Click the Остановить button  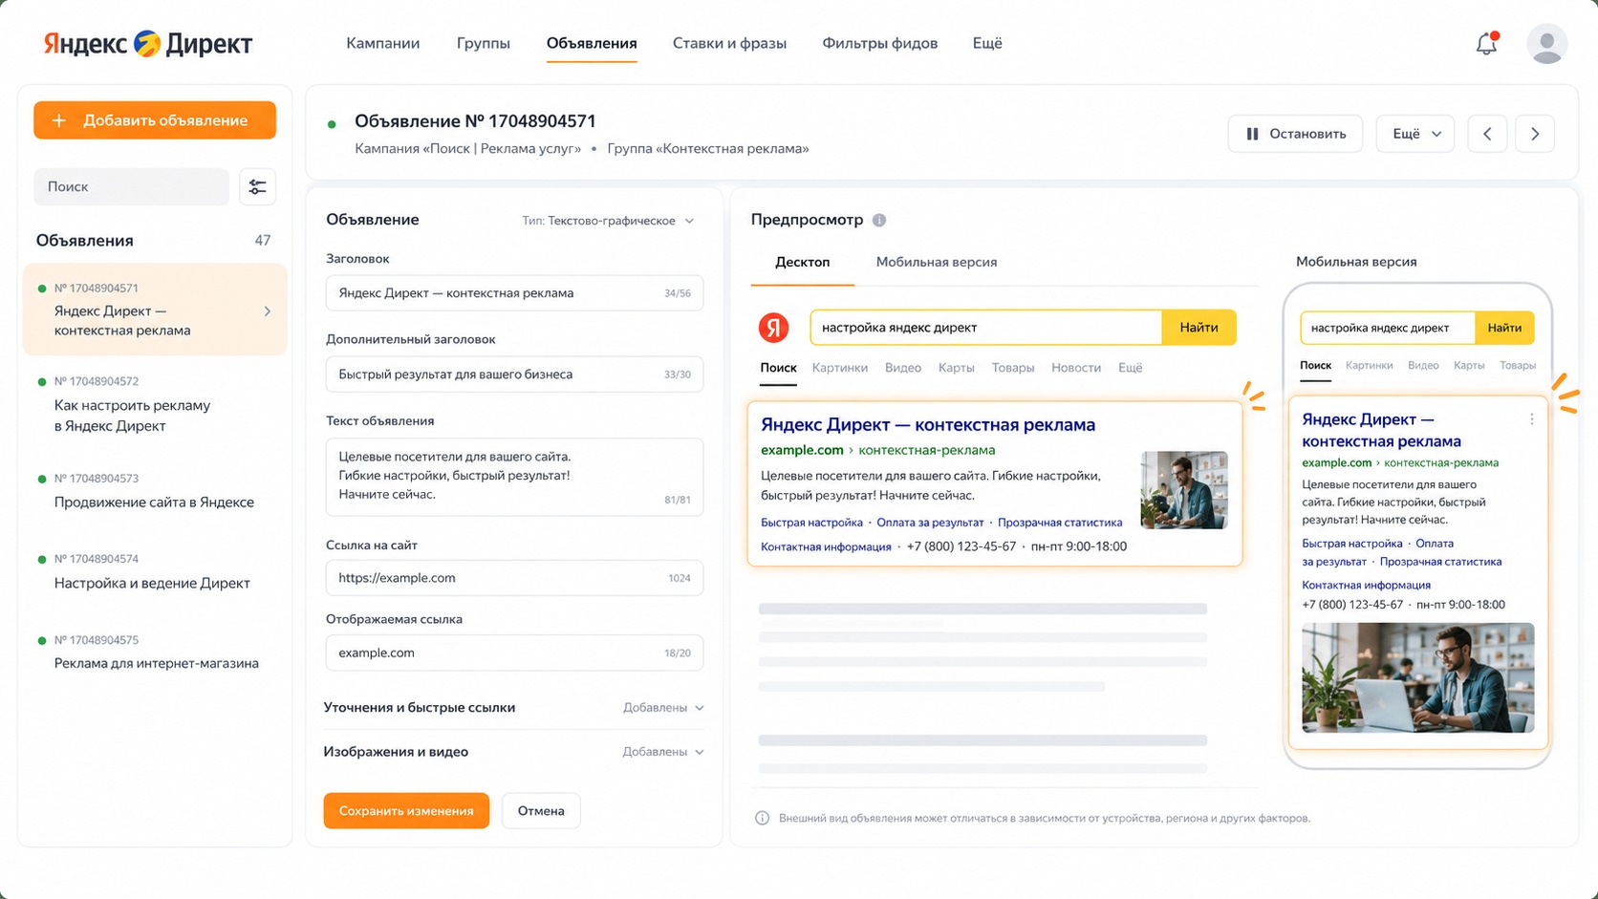[1295, 134]
